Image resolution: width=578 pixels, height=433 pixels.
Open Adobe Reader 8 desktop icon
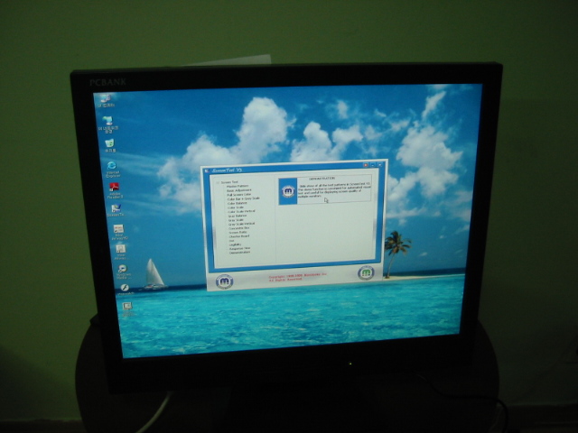pyautogui.click(x=115, y=187)
